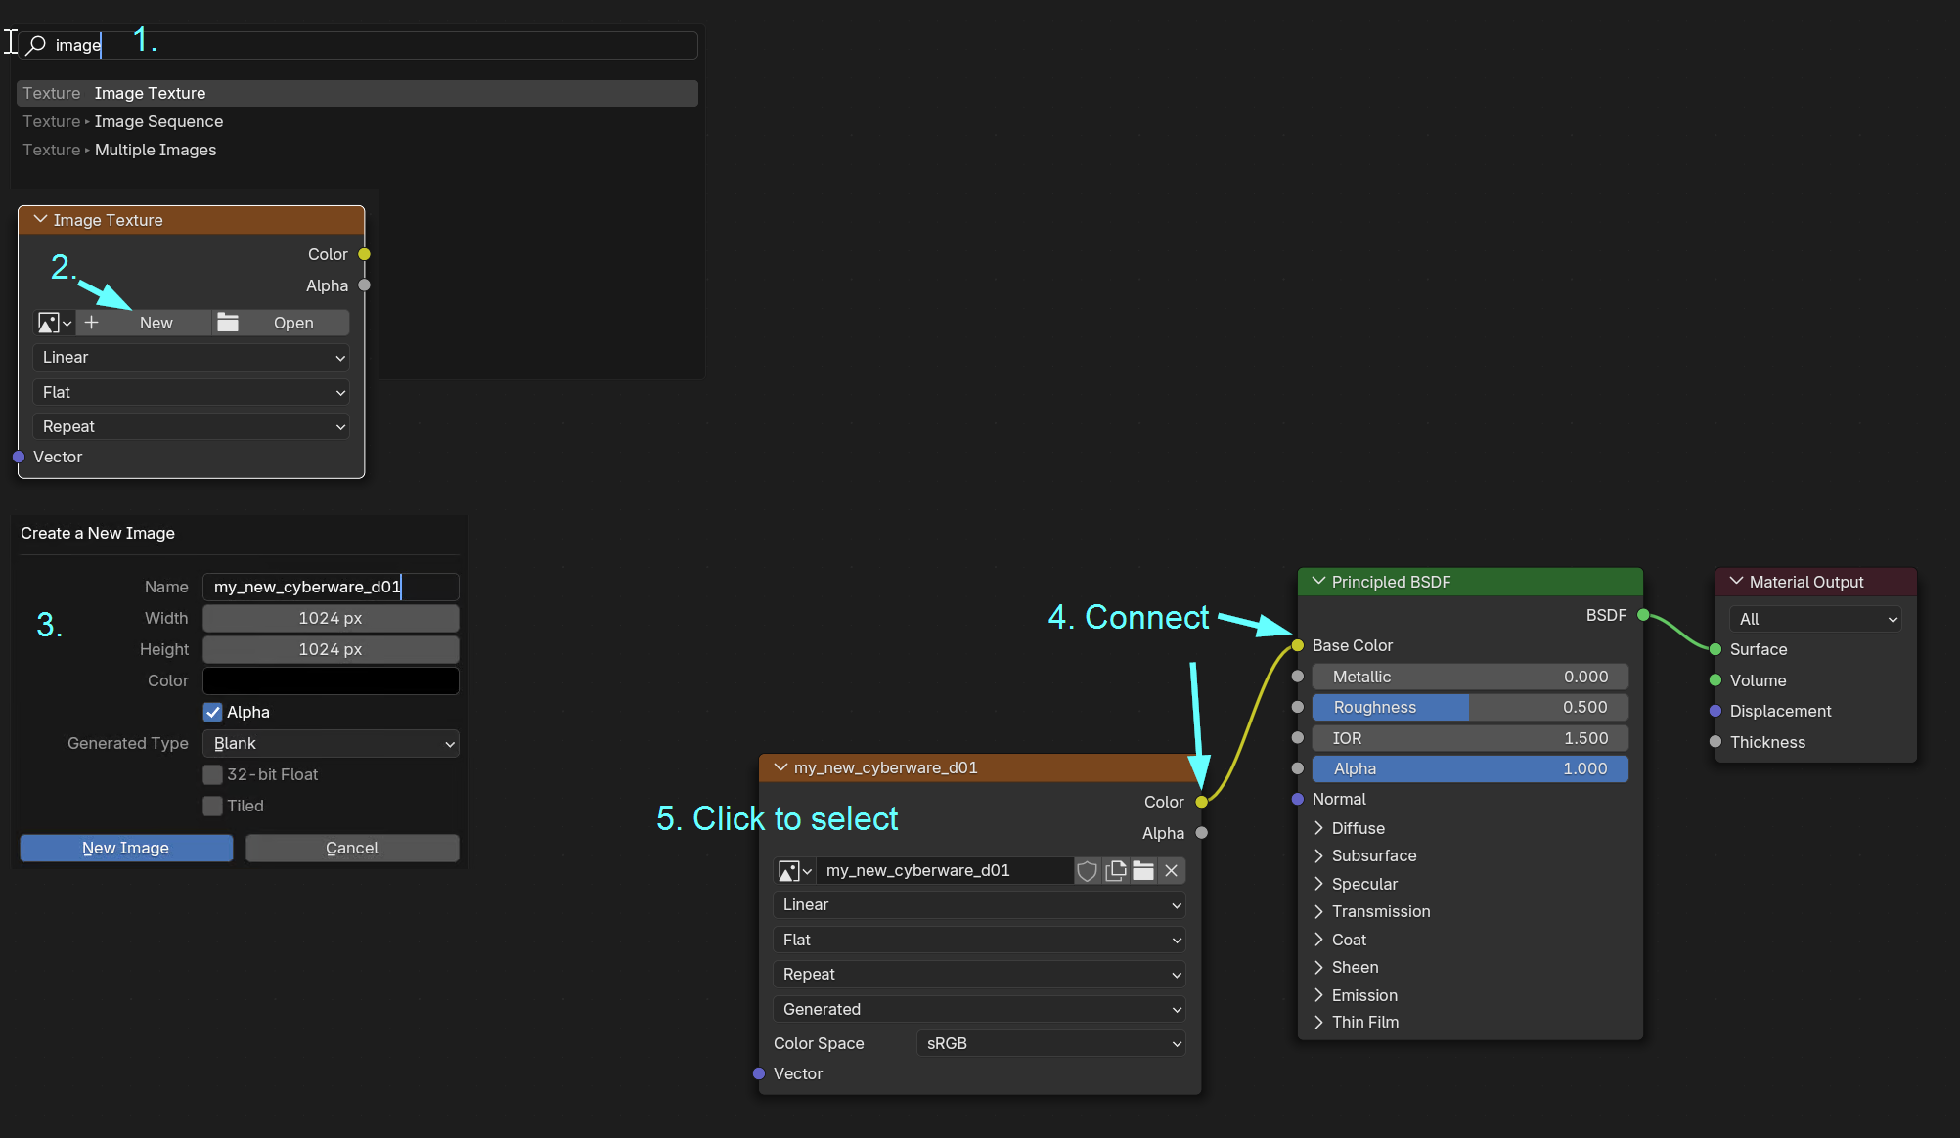This screenshot has width=1960, height=1138.
Task: Click the image browse icon in Image Texture node
Action: coord(54,323)
